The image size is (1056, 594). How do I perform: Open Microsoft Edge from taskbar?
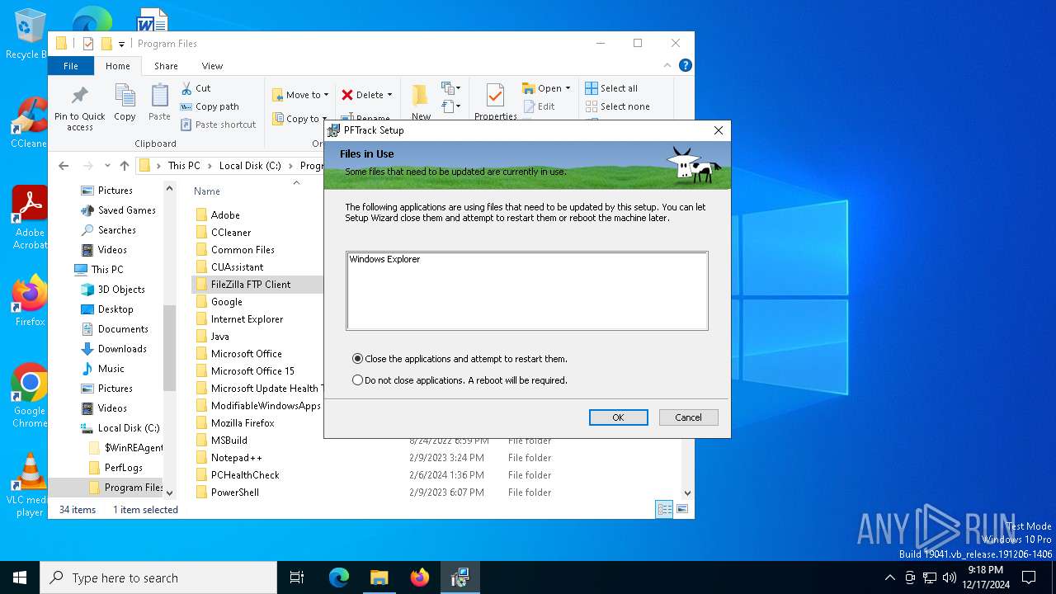[x=338, y=577]
